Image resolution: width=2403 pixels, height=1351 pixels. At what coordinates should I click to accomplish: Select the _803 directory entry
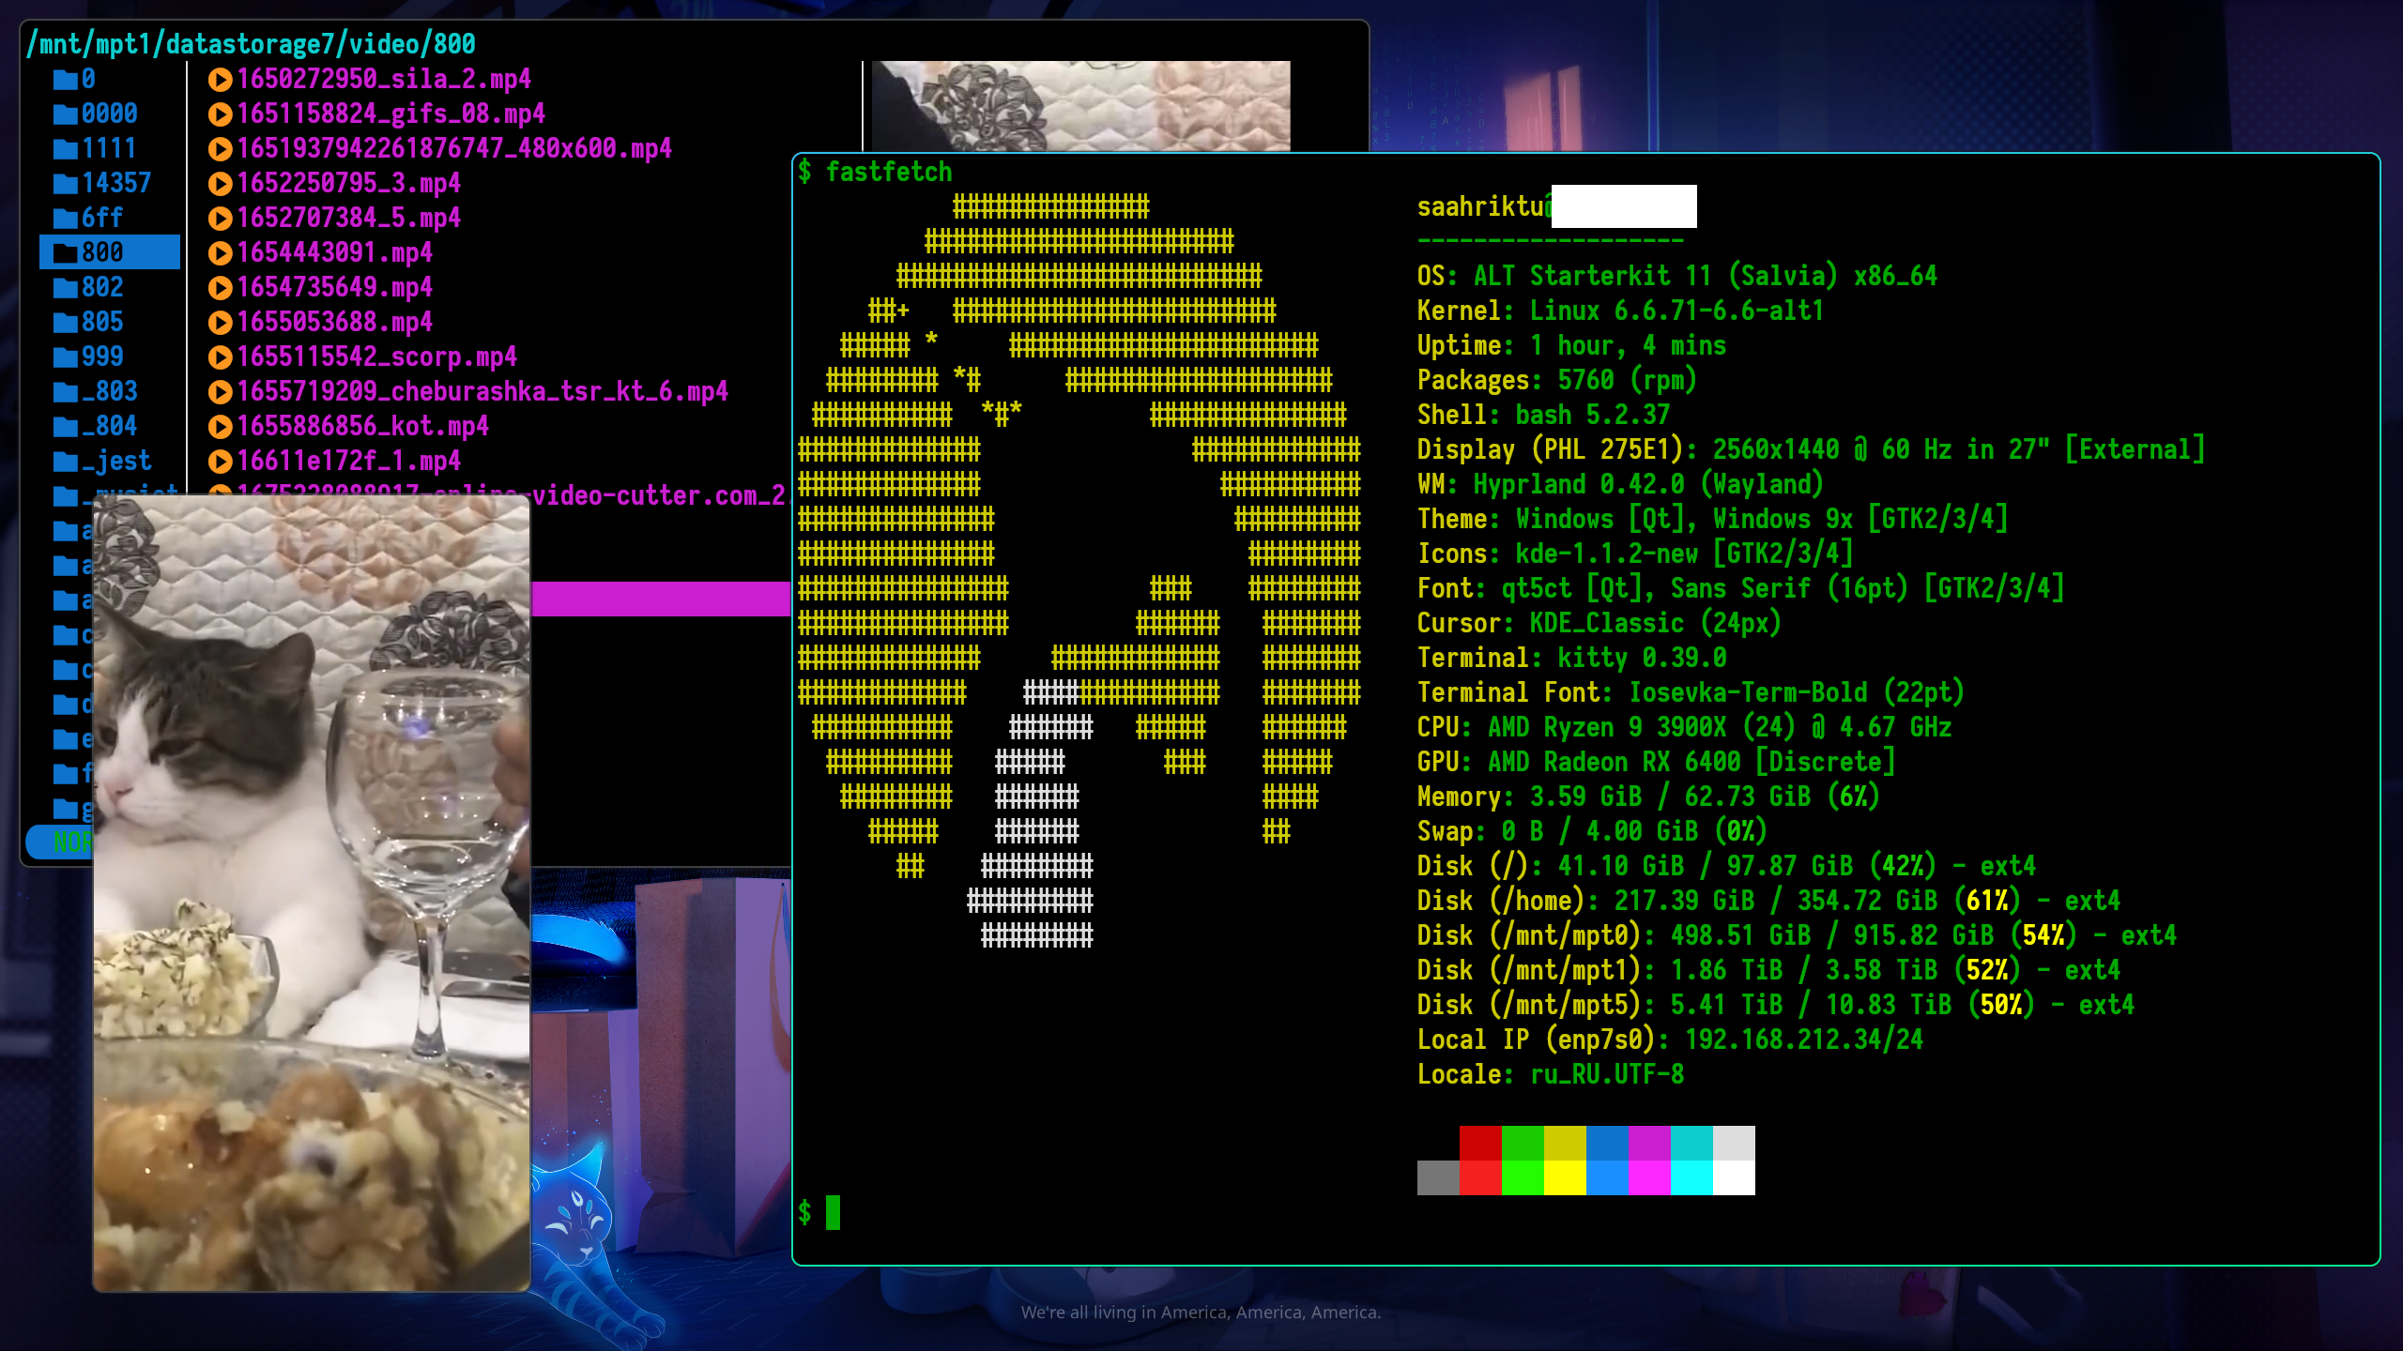pos(109,391)
